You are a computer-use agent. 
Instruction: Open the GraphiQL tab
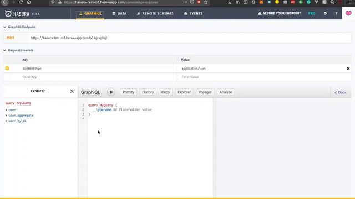click(x=90, y=13)
